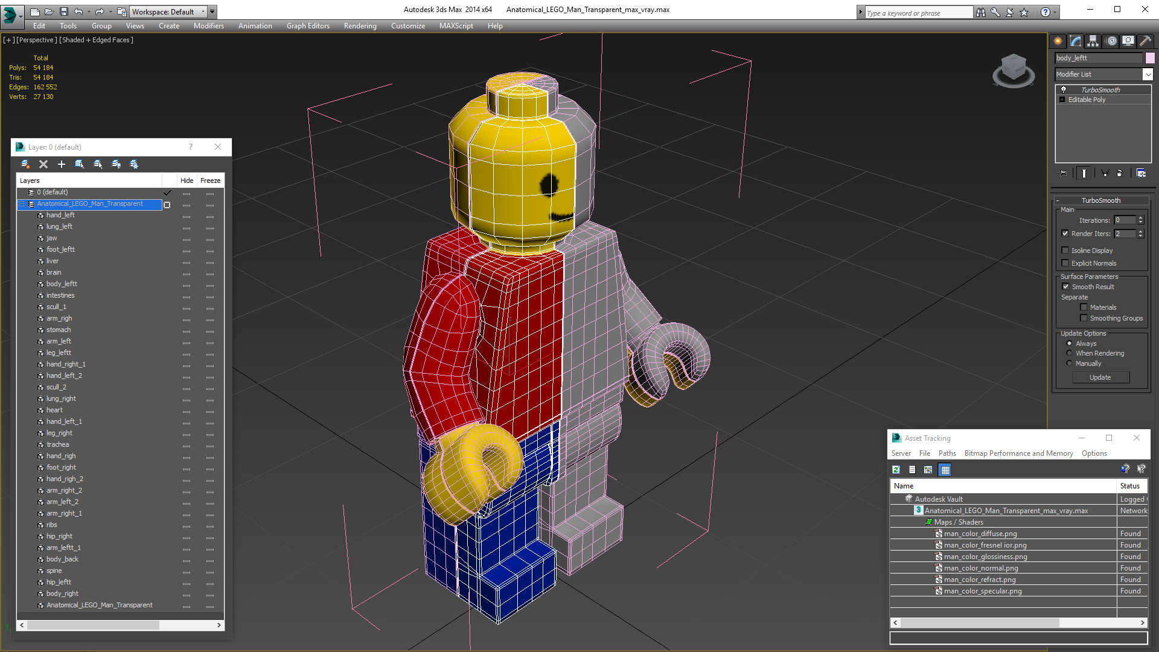Enable Separate by Materials checkbox
This screenshot has height=652, width=1159.
tap(1084, 307)
